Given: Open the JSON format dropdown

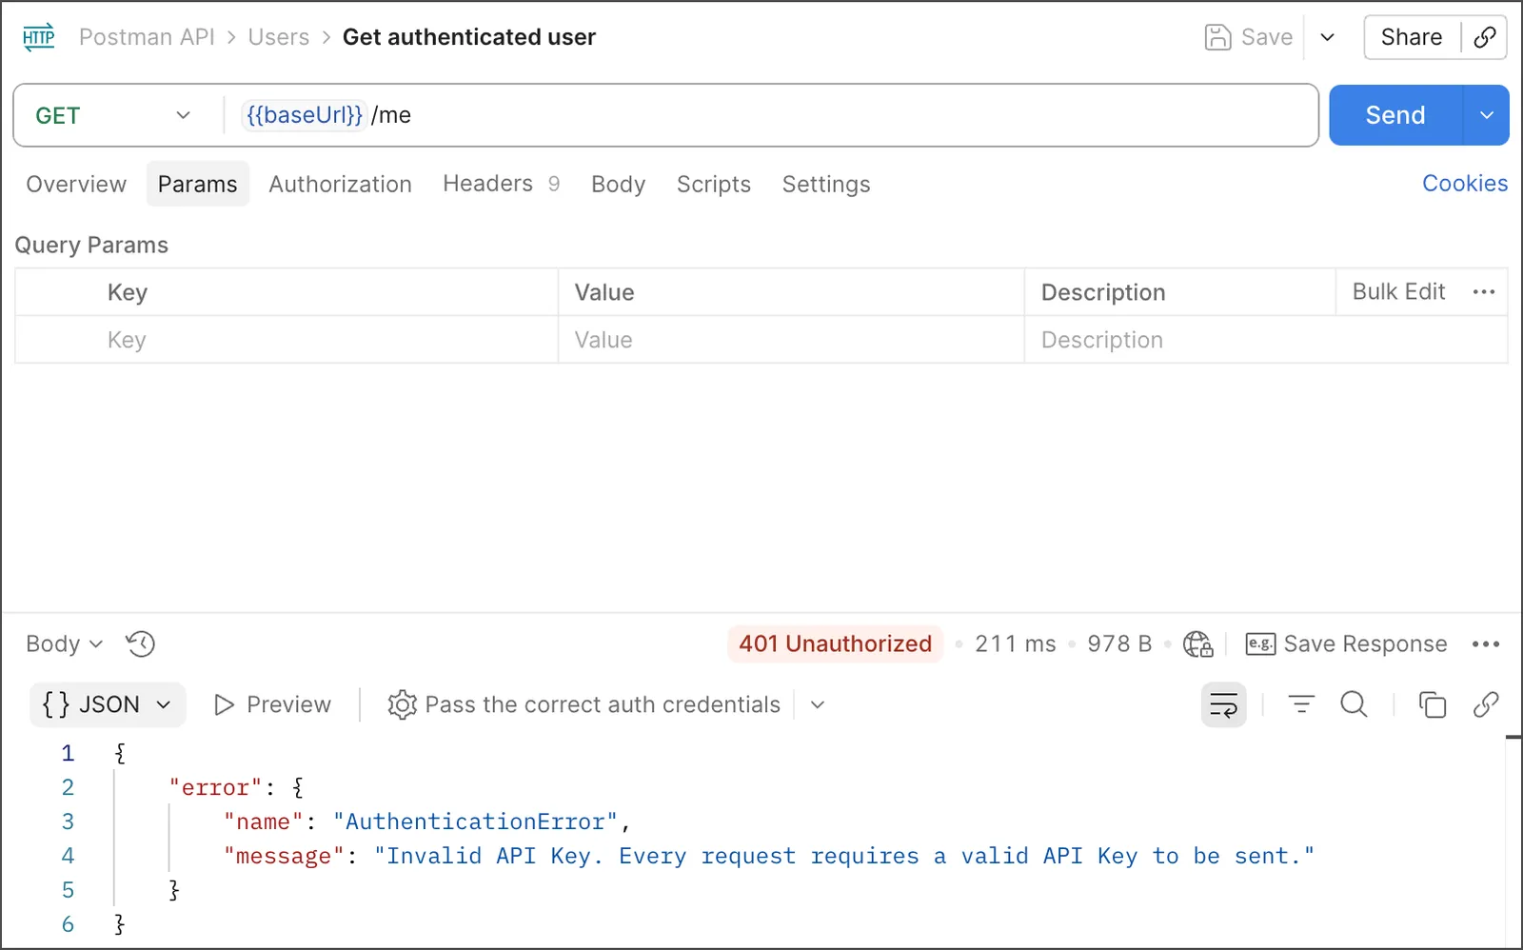Looking at the screenshot, I should [x=107, y=705].
